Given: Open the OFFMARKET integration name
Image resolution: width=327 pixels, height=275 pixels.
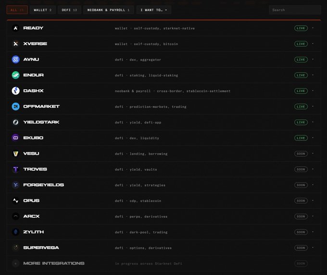Looking at the screenshot, I should click(41, 107).
